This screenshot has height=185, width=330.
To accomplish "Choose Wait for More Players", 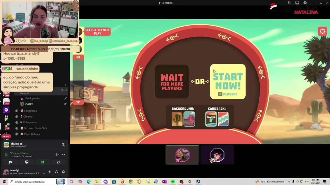I will click(x=172, y=81).
